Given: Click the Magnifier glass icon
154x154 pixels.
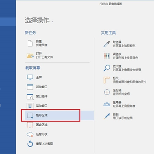Looking at the screenshot, I should point(107,68).
